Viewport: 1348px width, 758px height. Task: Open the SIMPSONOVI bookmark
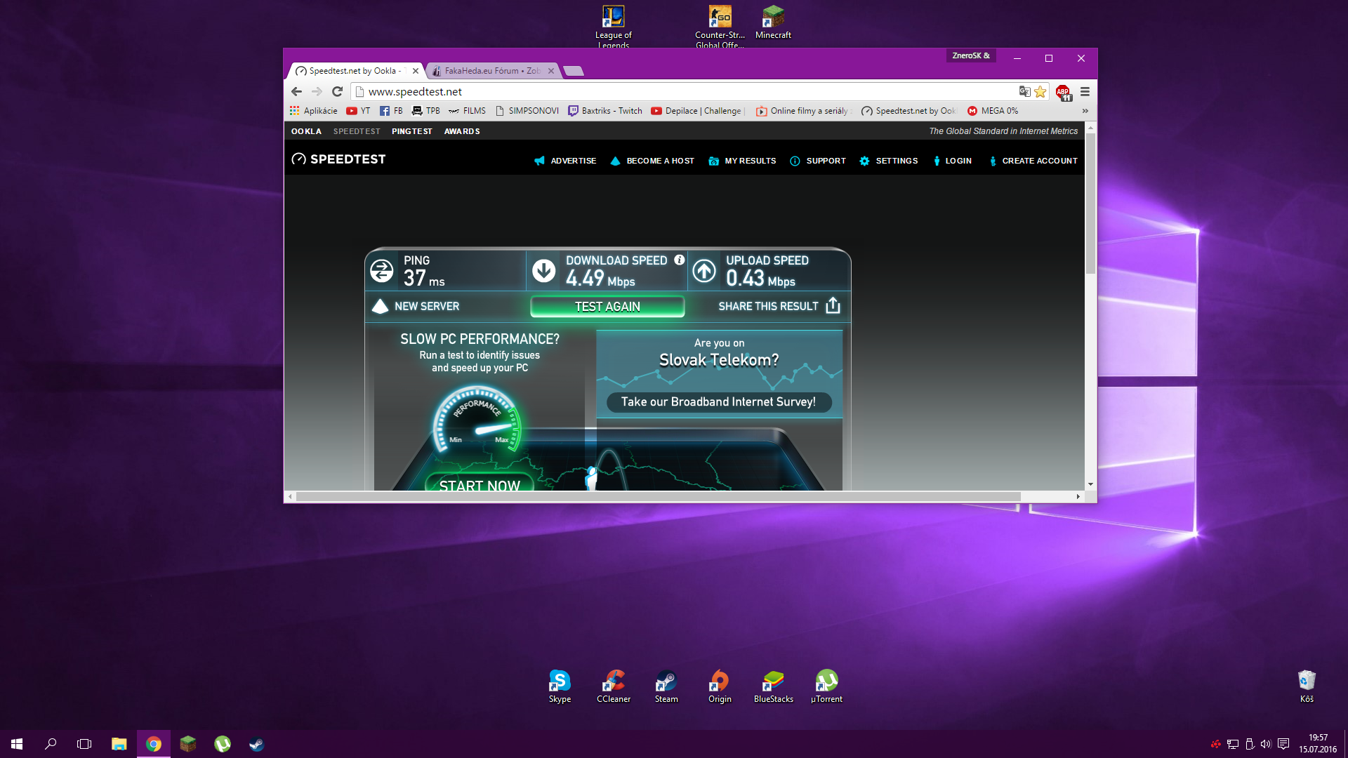527,111
